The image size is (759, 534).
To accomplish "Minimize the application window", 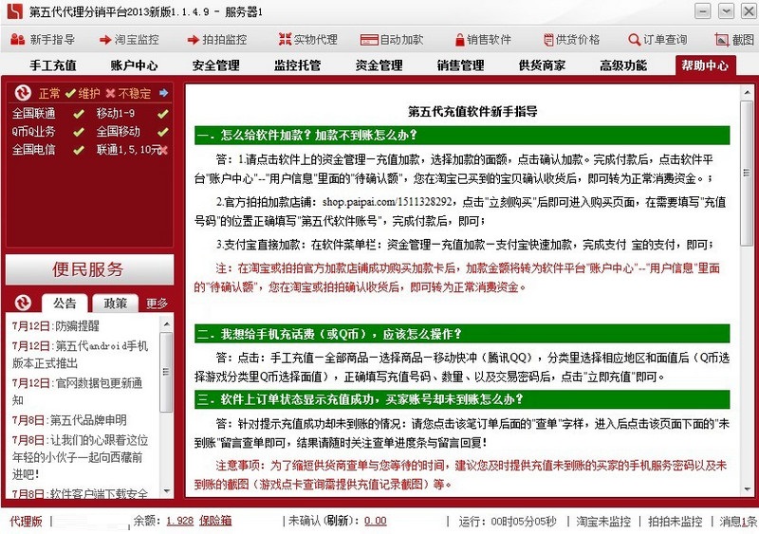I will tap(703, 10).
